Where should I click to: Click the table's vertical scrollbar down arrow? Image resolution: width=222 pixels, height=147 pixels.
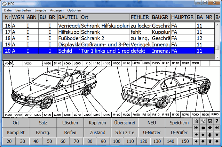pos(217,56)
